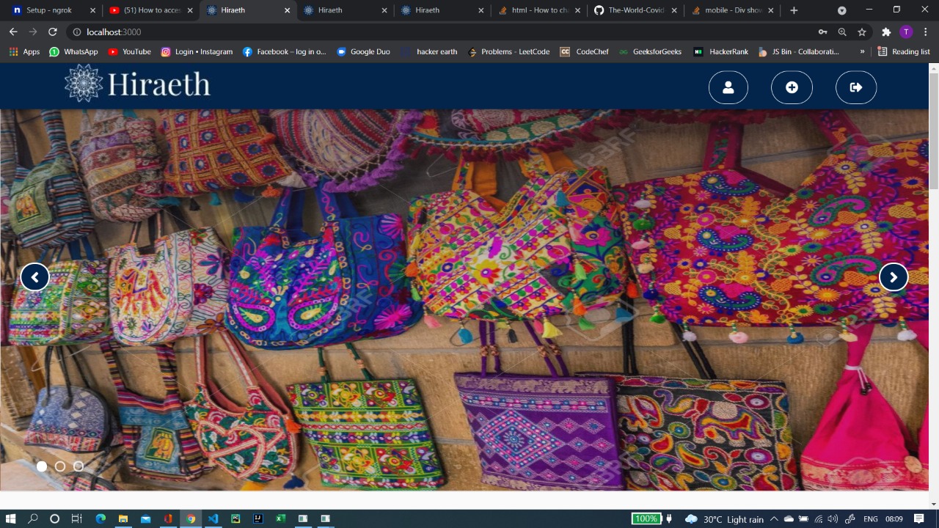Click the zoom magnifier icon in address bar

click(x=842, y=32)
